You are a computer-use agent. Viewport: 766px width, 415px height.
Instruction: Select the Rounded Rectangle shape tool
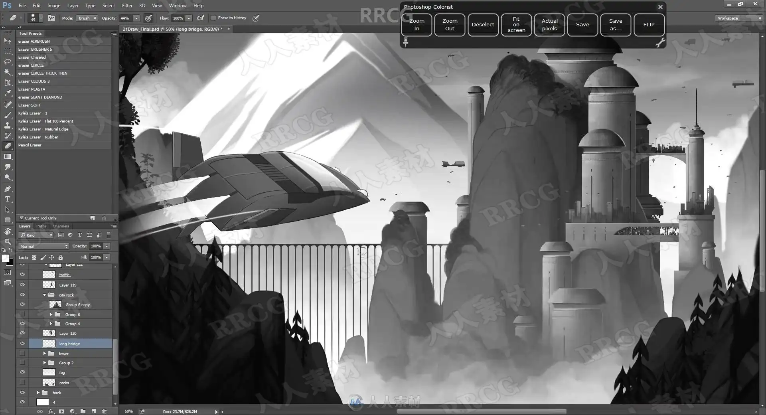tap(8, 220)
